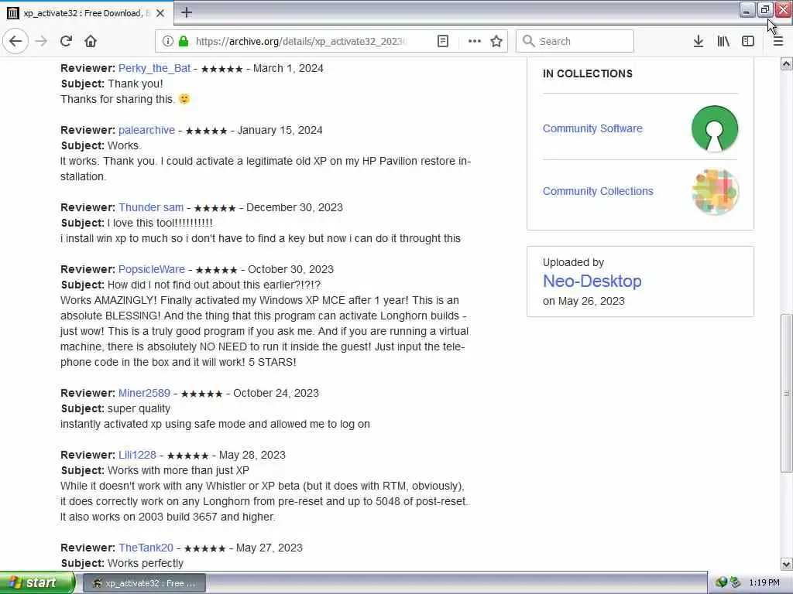
Task: Open reviewer Lili1228 profile
Action: click(137, 455)
